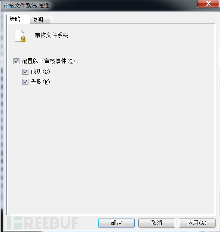Viewport: 220px width, 232px height.
Task: Click the 审核文件系统 属性 title bar text
Action: pyautogui.click(x=26, y=6)
